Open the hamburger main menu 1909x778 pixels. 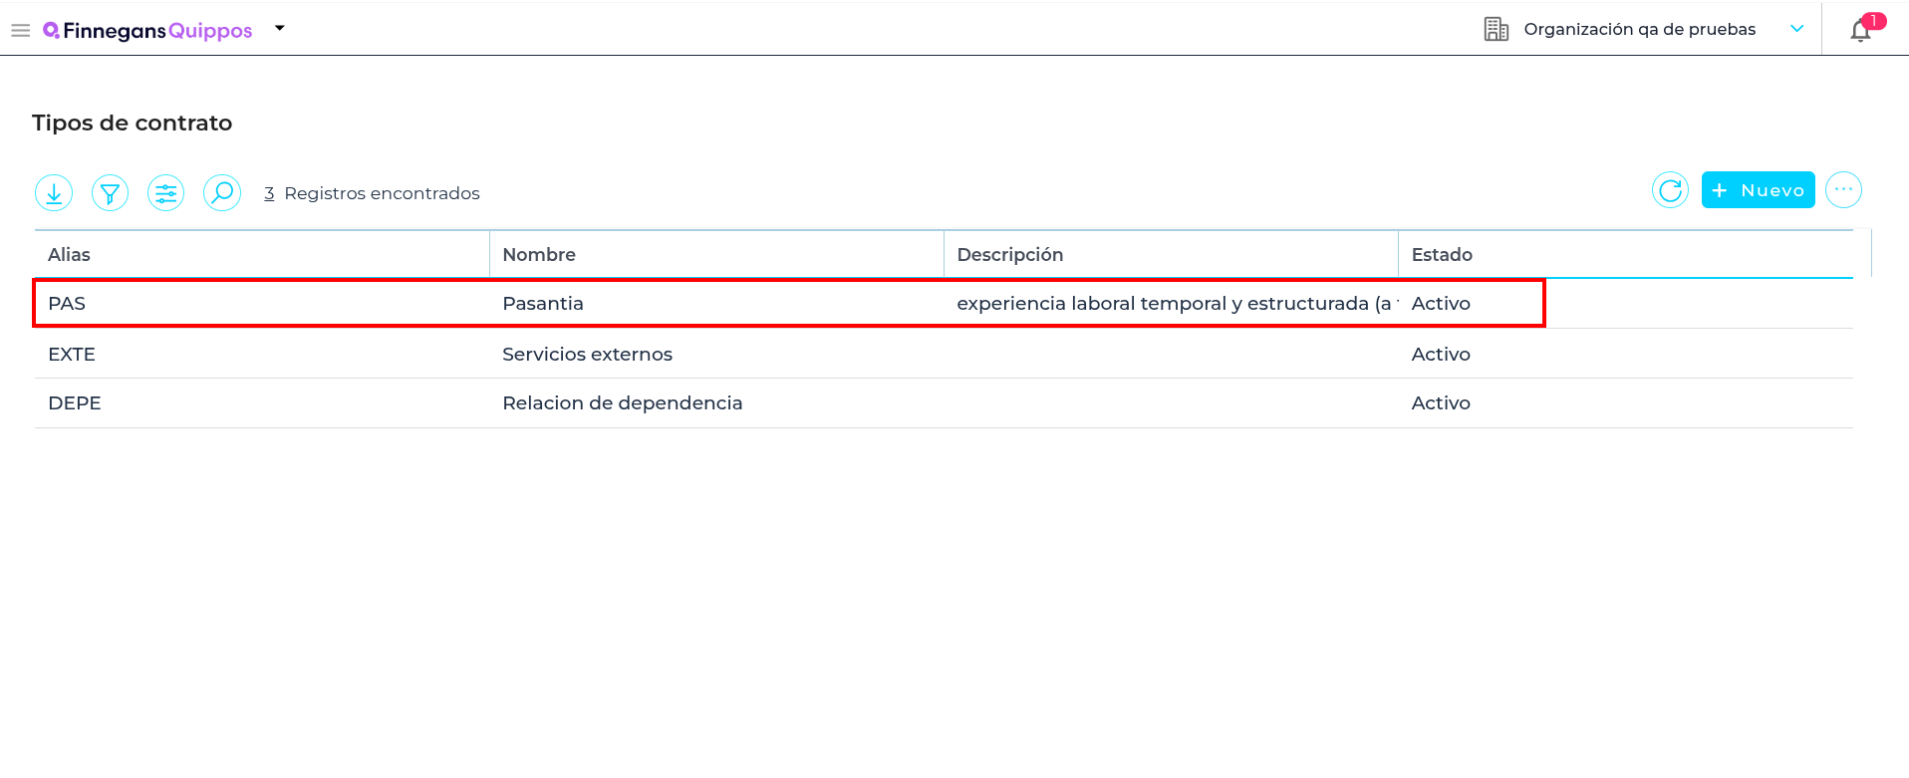(20, 31)
